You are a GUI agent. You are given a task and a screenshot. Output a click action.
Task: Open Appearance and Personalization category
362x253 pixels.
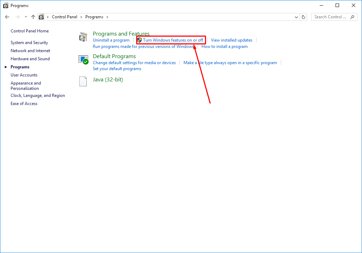click(x=26, y=86)
